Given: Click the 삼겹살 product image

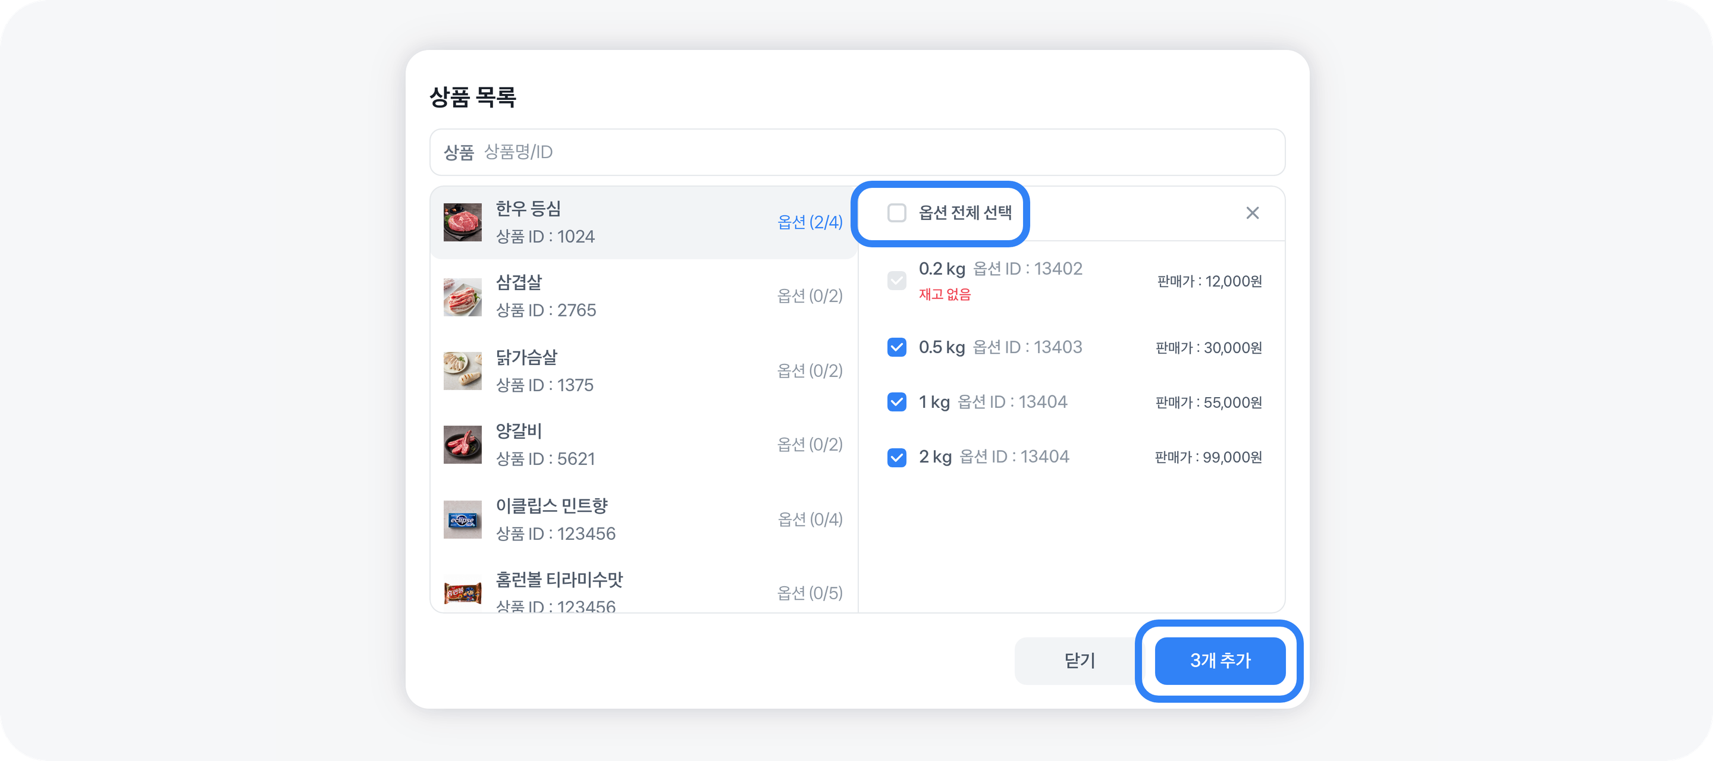Looking at the screenshot, I should click(462, 297).
